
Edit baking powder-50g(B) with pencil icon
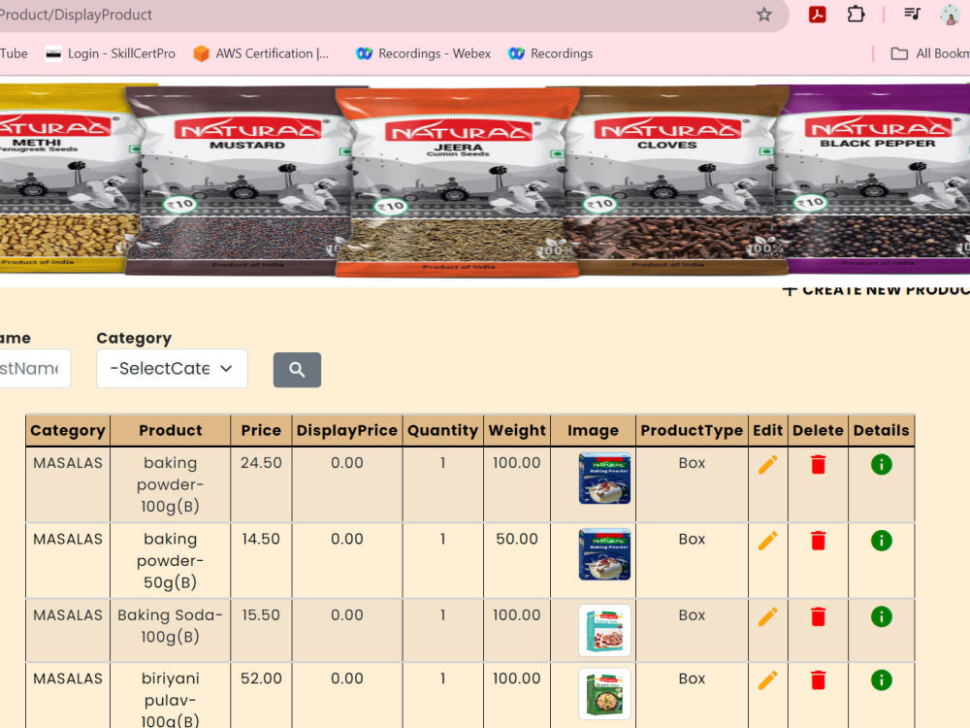coord(767,541)
